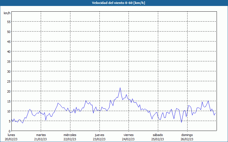Click the 10 value on the y-axis
The image size is (228, 142).
pos(9,111)
